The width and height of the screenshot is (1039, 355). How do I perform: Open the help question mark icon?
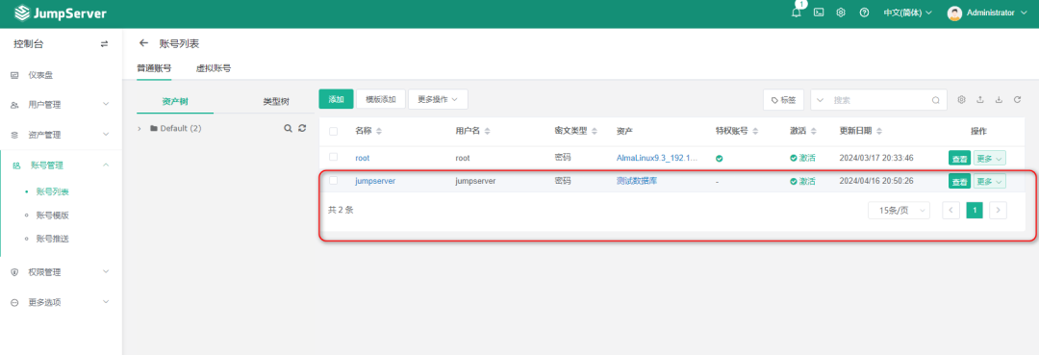click(864, 13)
